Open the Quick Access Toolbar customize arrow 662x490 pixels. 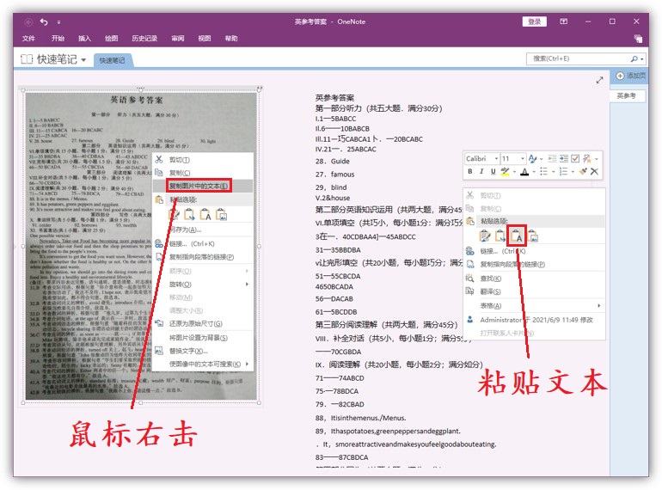[x=58, y=22]
